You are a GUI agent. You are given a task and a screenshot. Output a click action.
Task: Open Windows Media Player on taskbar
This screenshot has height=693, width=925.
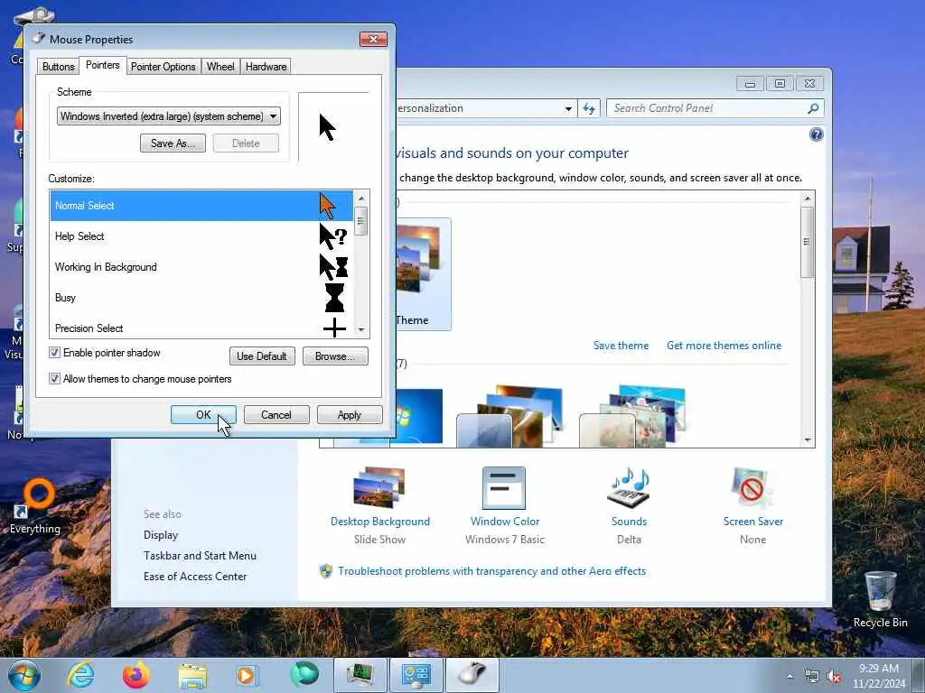246,675
